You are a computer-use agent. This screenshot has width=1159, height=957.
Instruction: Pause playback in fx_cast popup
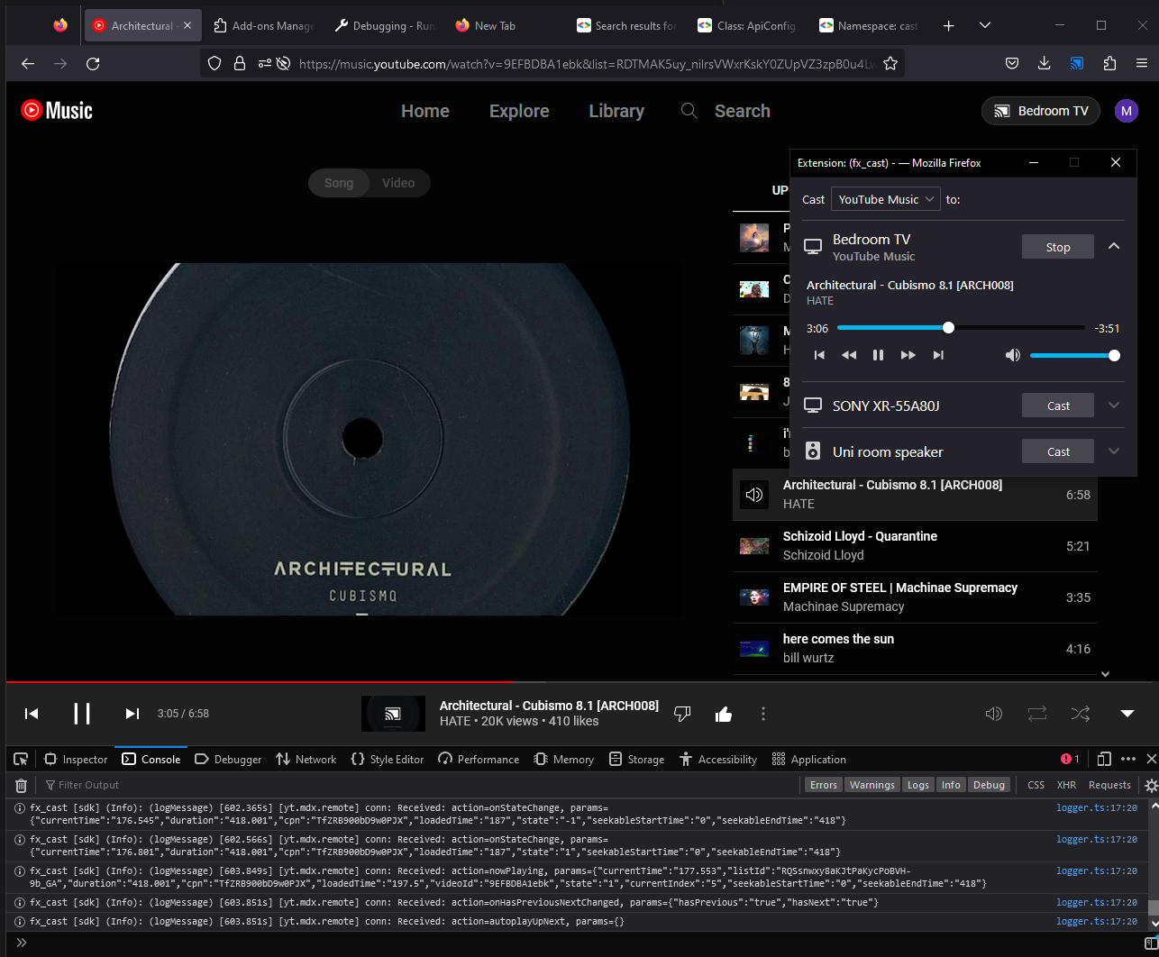[878, 355]
